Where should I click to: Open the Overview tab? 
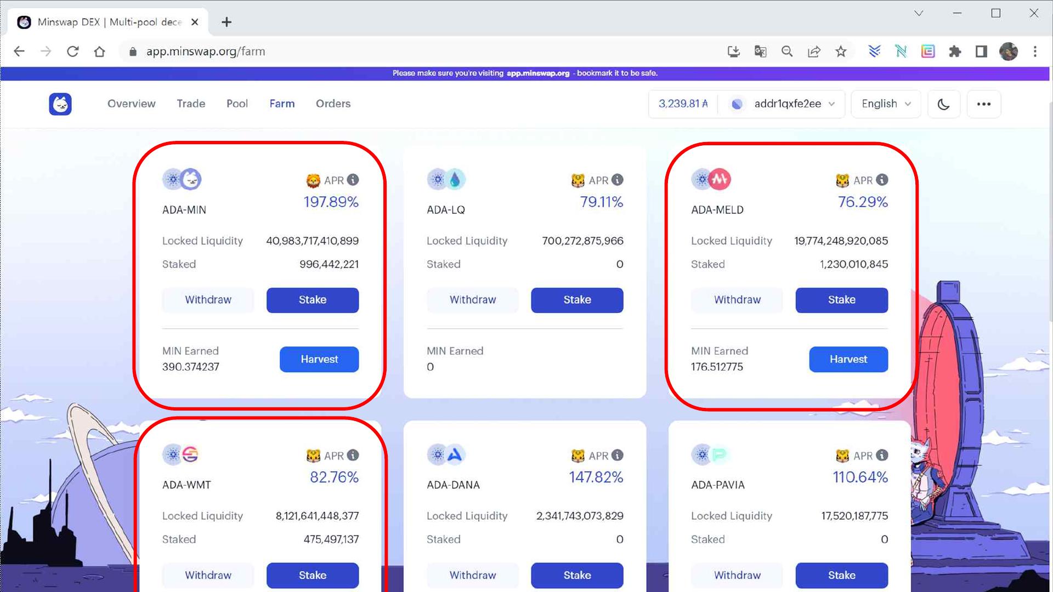[x=131, y=104]
